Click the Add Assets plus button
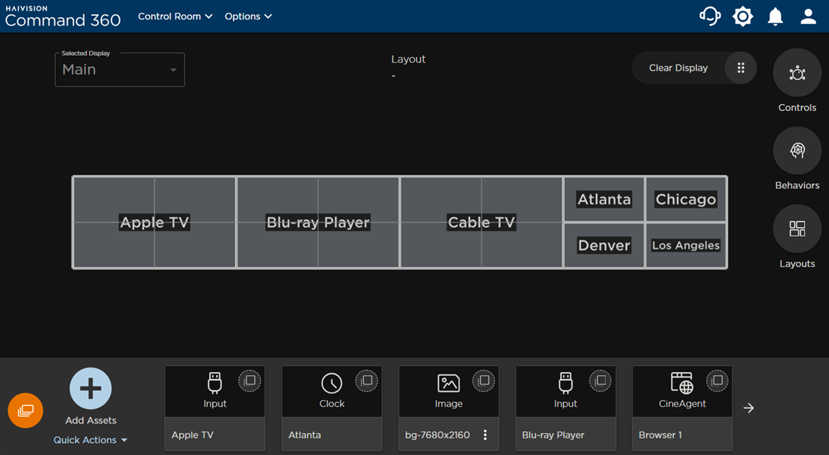829x455 pixels. click(90, 389)
